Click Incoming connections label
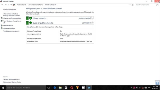This screenshot has height=90, width=160. pos(34,34)
